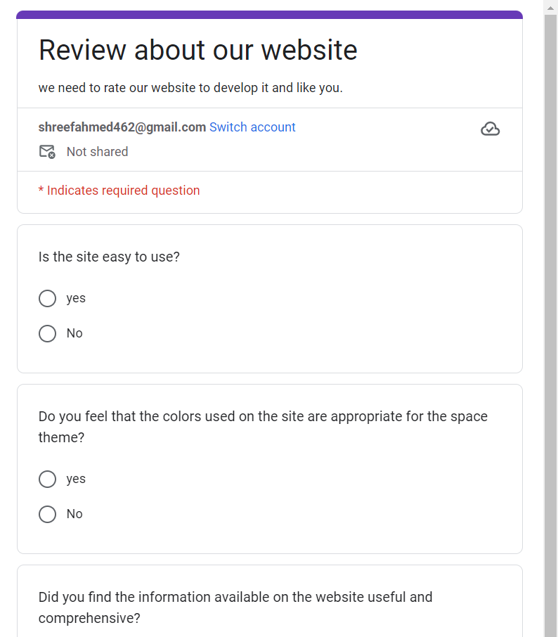Image resolution: width=558 pixels, height=637 pixels.
Task: Click the colors appropriate for space theme question text
Action: [263, 427]
